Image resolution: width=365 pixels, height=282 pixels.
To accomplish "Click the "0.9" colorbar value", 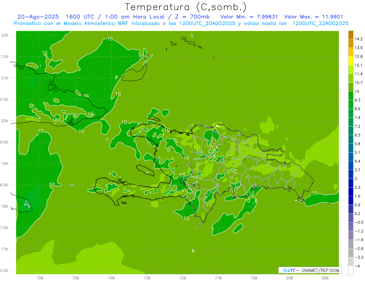I will (x=358, y=205).
